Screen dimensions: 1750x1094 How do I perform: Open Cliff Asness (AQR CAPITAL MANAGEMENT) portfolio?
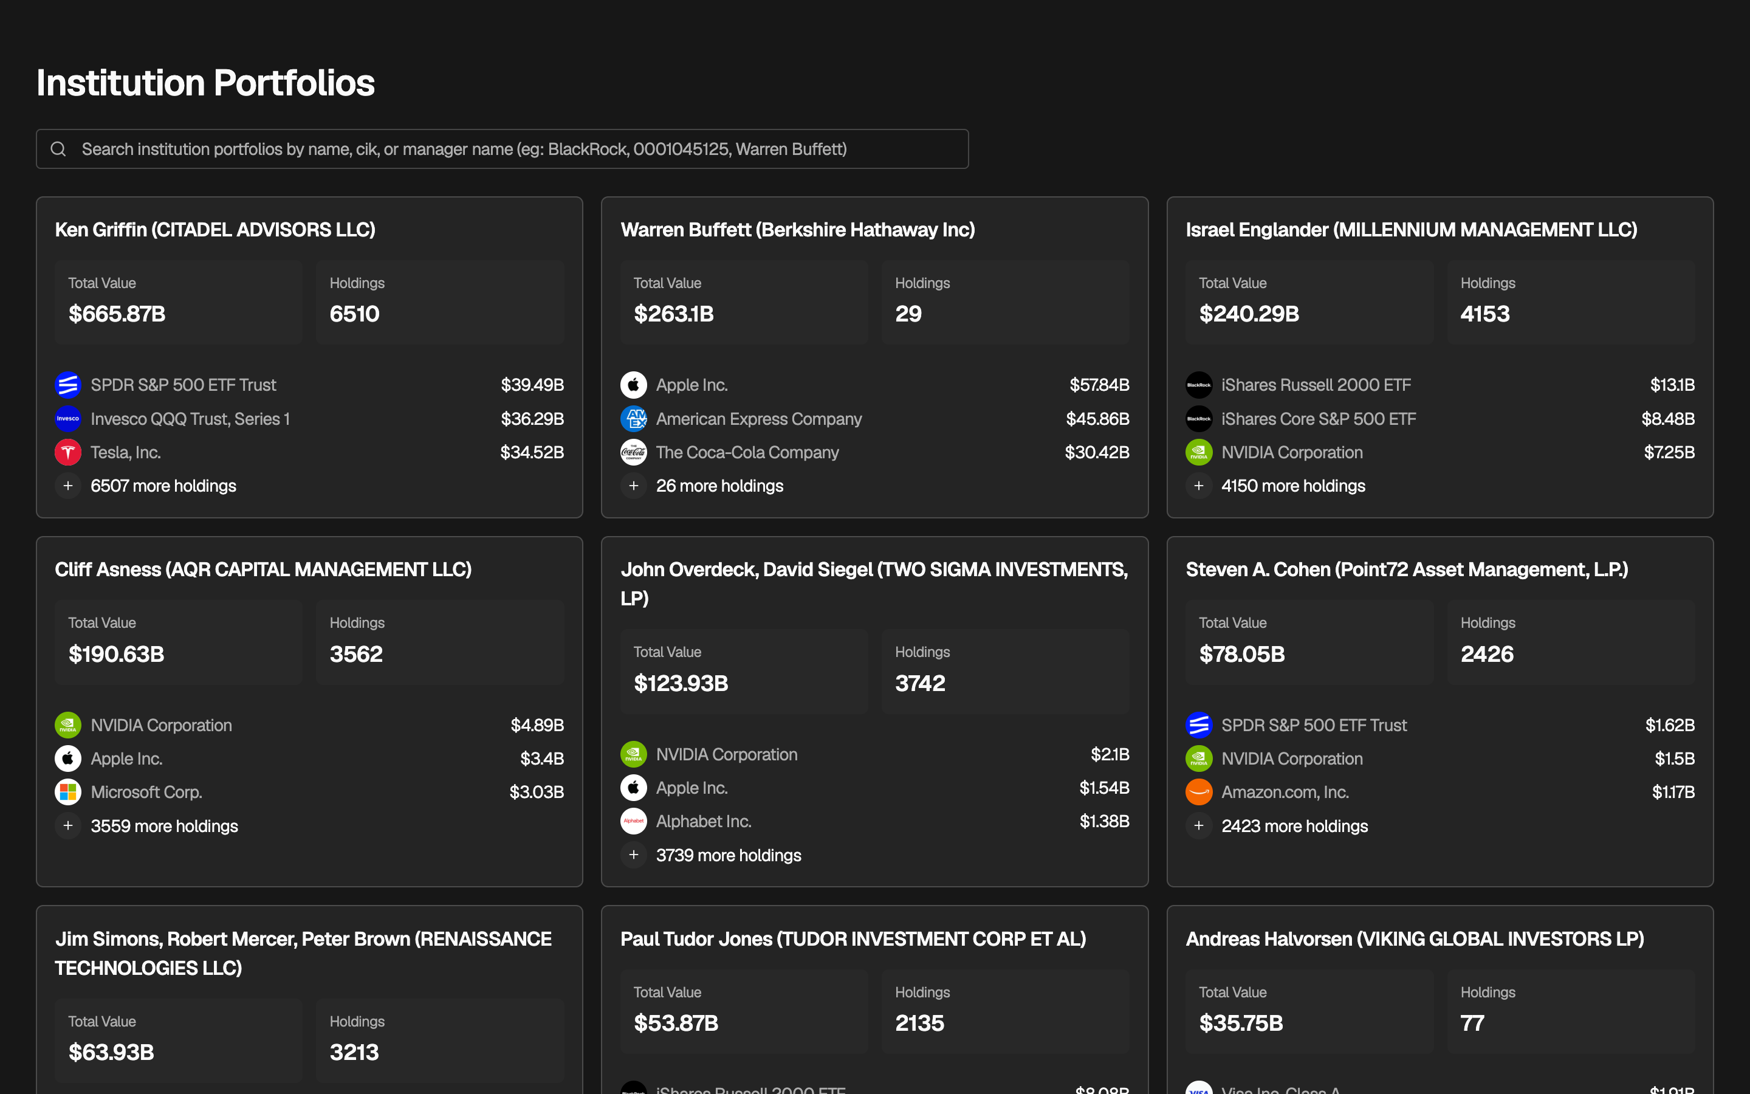point(263,569)
